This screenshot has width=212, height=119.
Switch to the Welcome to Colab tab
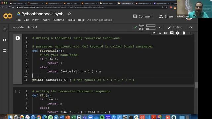pyautogui.click(x=107, y=3)
